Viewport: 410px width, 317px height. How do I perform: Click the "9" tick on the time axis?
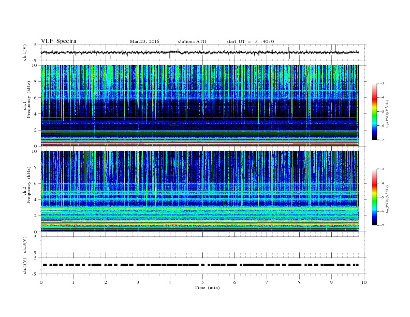[331, 282]
